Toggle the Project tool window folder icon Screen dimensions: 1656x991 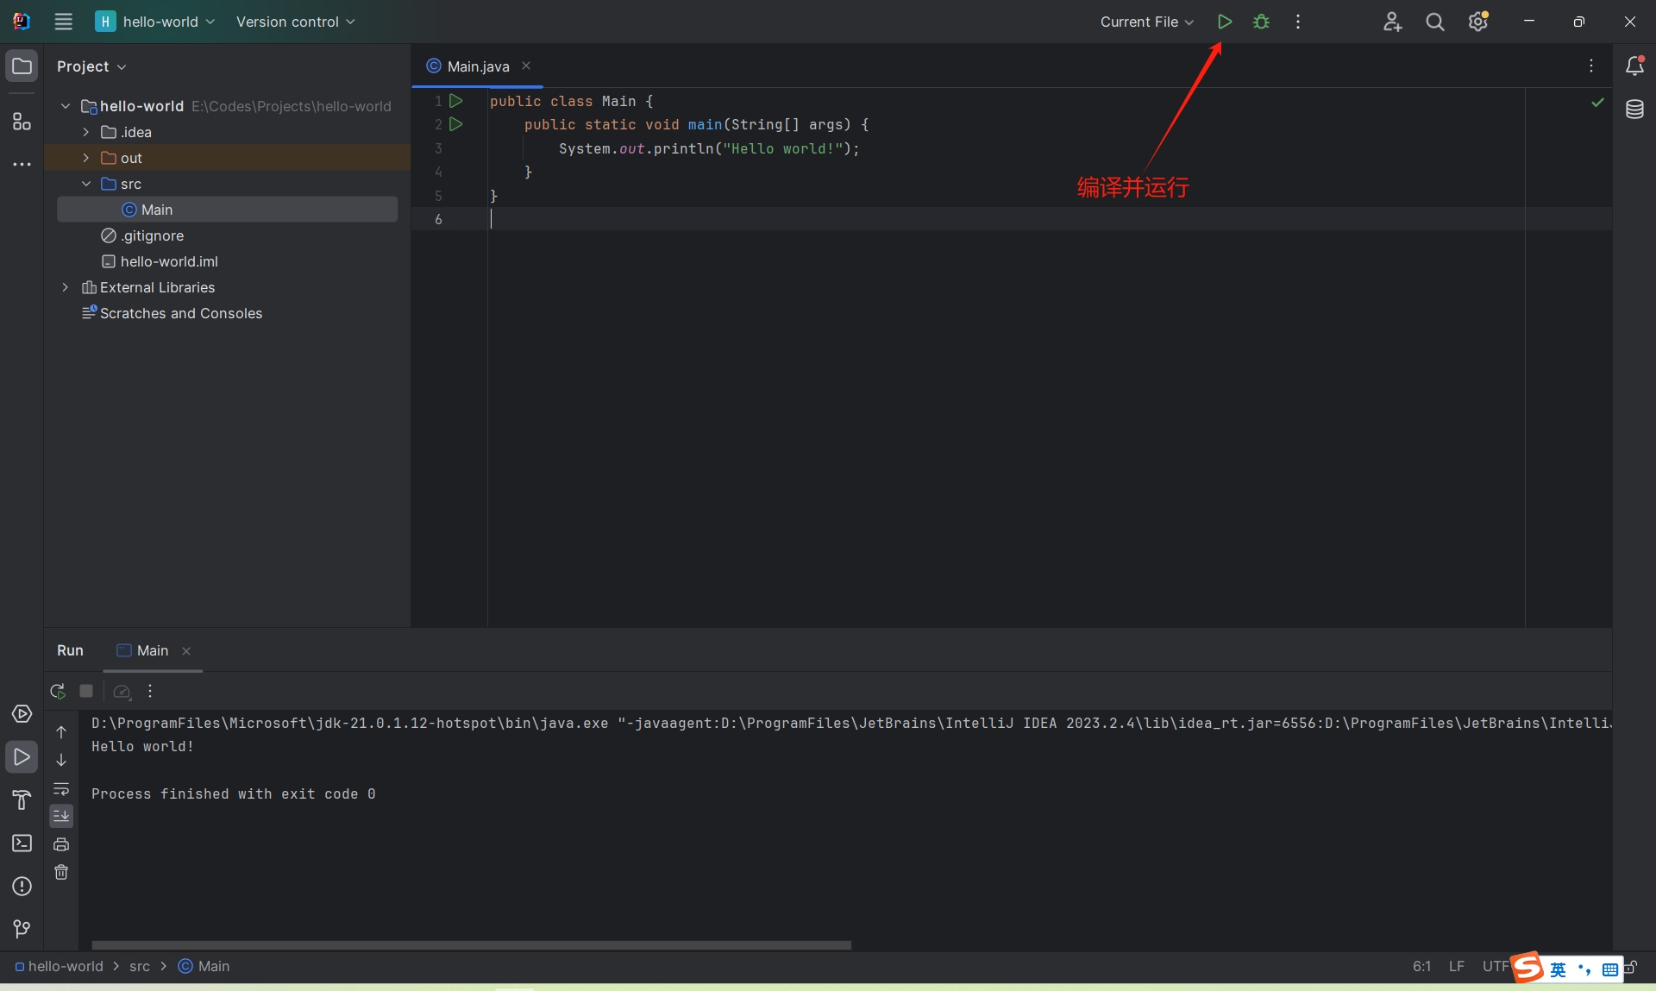(22, 66)
